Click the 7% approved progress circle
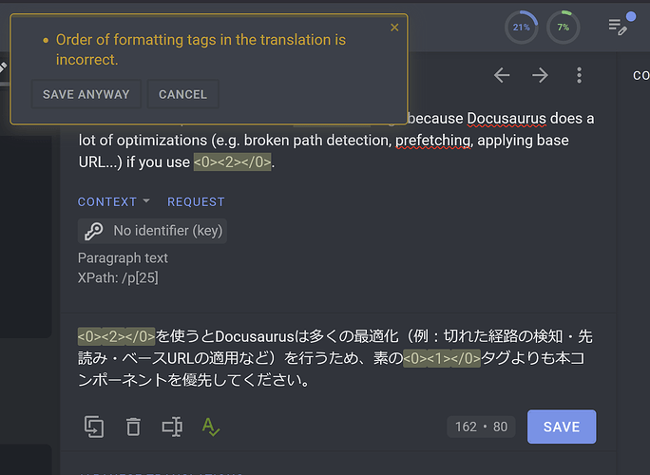 pyautogui.click(x=564, y=28)
